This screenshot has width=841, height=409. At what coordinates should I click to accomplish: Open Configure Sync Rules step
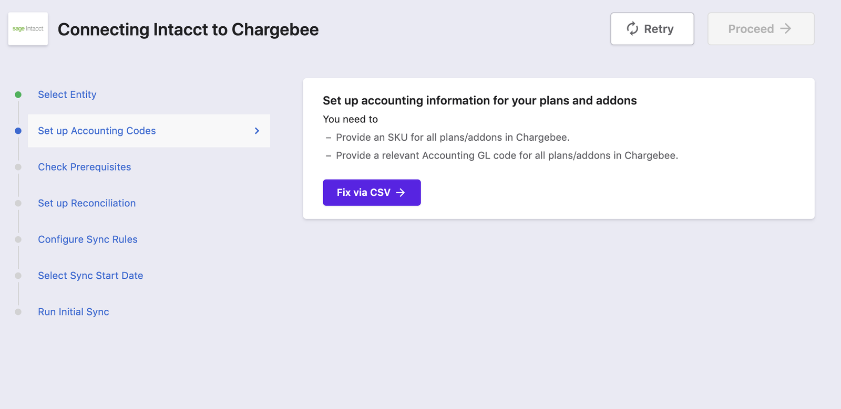coord(88,239)
